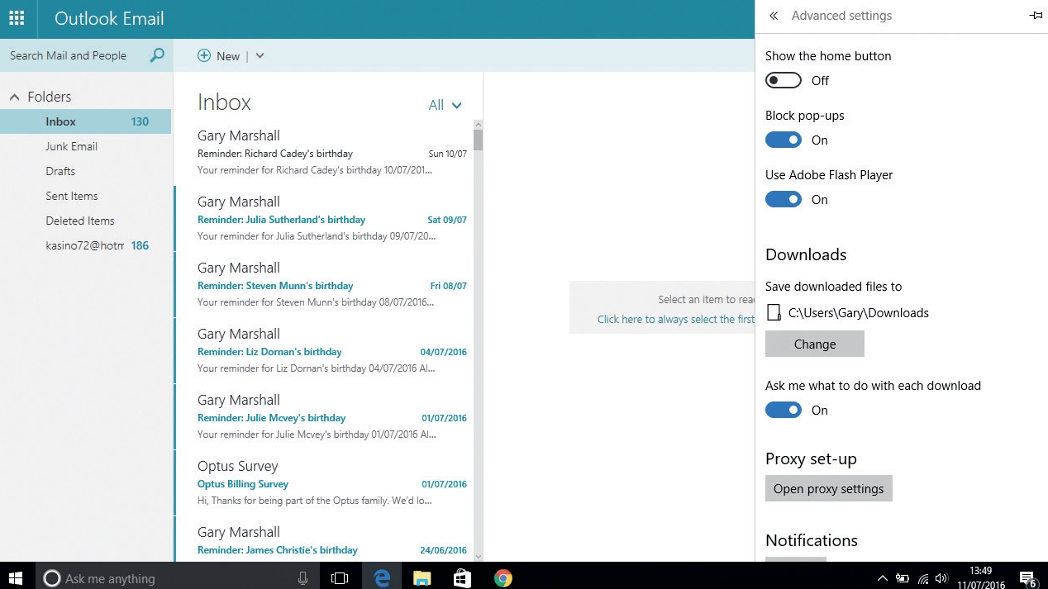Open Julie Mcvey's birthday reminder
The width and height of the screenshot is (1048, 589).
323,417
